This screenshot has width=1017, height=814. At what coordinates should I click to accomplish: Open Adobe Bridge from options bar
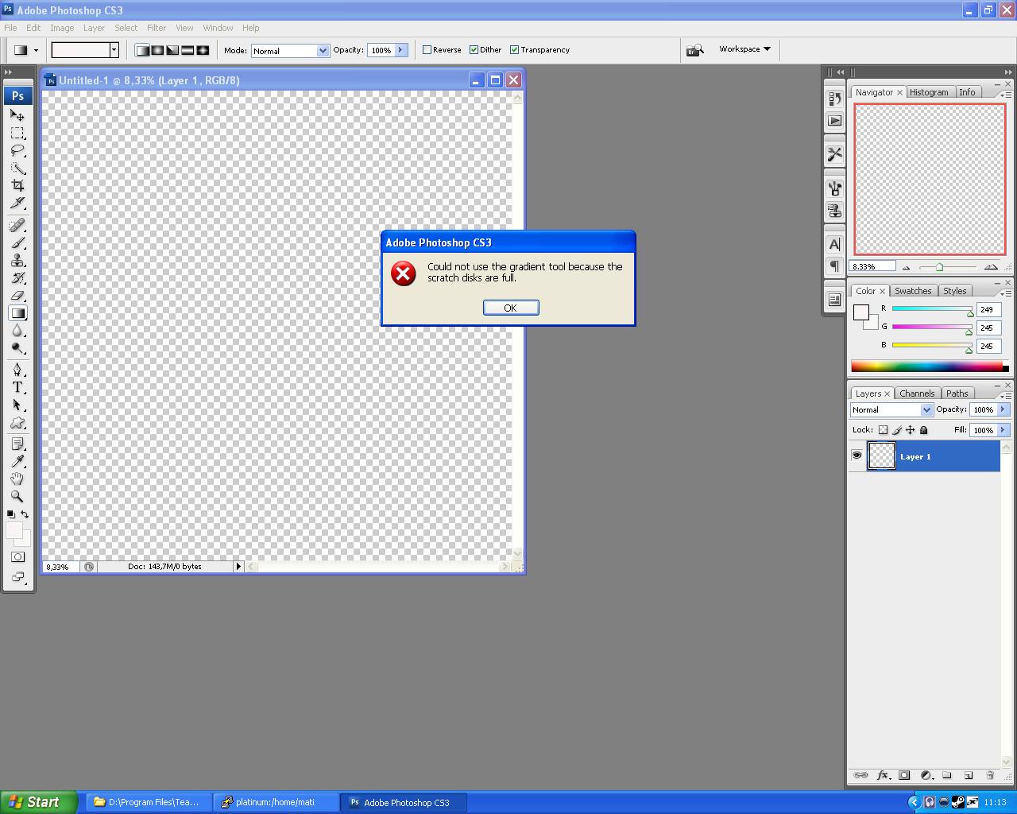coord(695,50)
